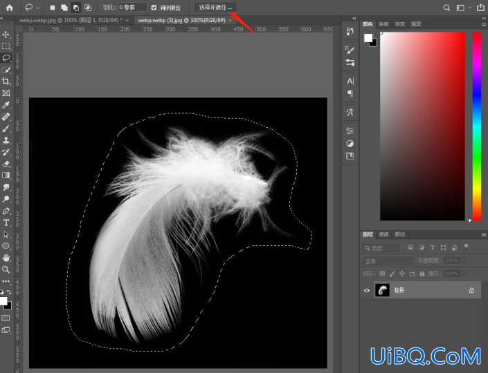This screenshot has height=373, width=488.
Task: Select the Crop tool
Action: tap(6, 82)
